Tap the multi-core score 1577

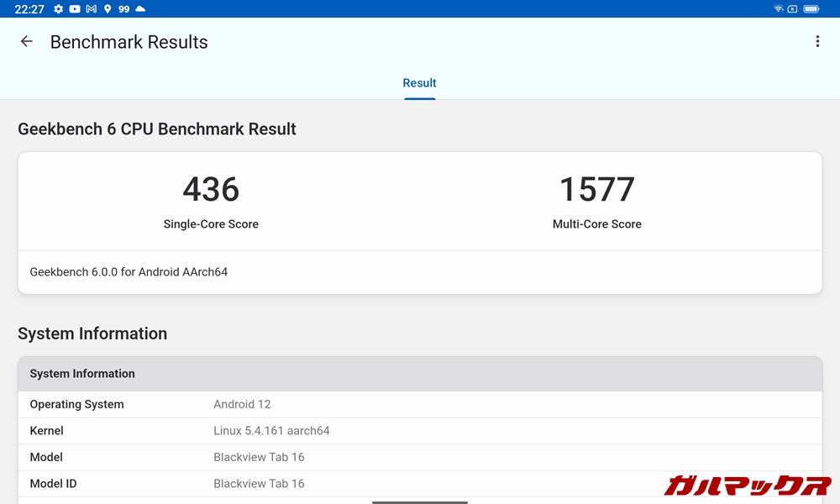pyautogui.click(x=596, y=189)
